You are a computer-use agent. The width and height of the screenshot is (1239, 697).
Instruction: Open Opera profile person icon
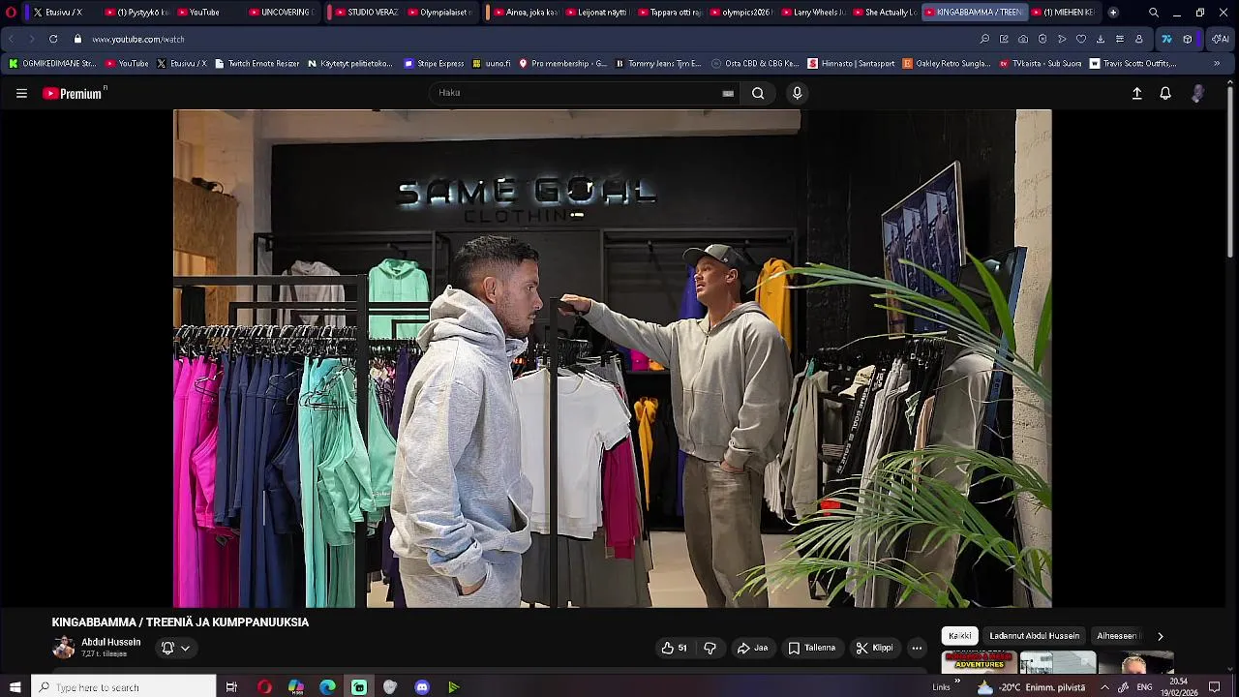[1139, 39]
